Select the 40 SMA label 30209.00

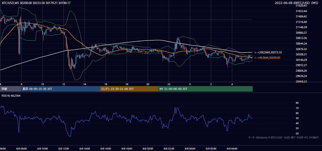pyautogui.click(x=267, y=58)
